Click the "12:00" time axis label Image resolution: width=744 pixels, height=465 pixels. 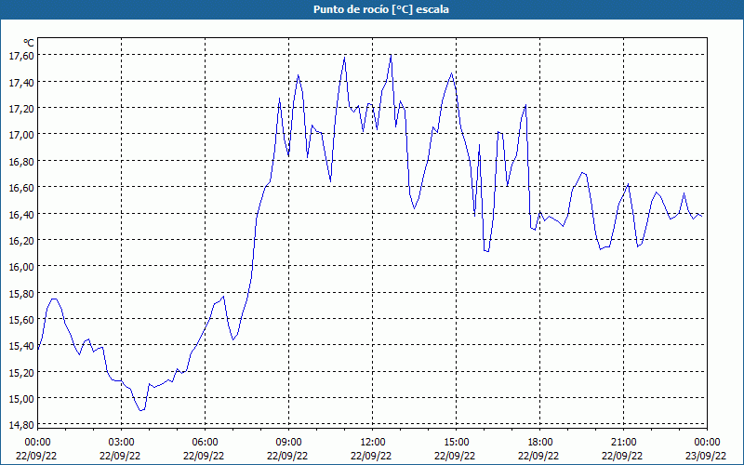point(372,443)
